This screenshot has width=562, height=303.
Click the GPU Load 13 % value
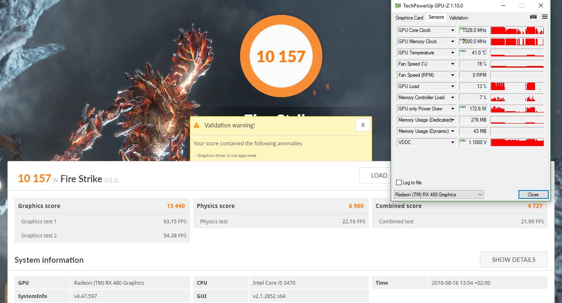(473, 86)
